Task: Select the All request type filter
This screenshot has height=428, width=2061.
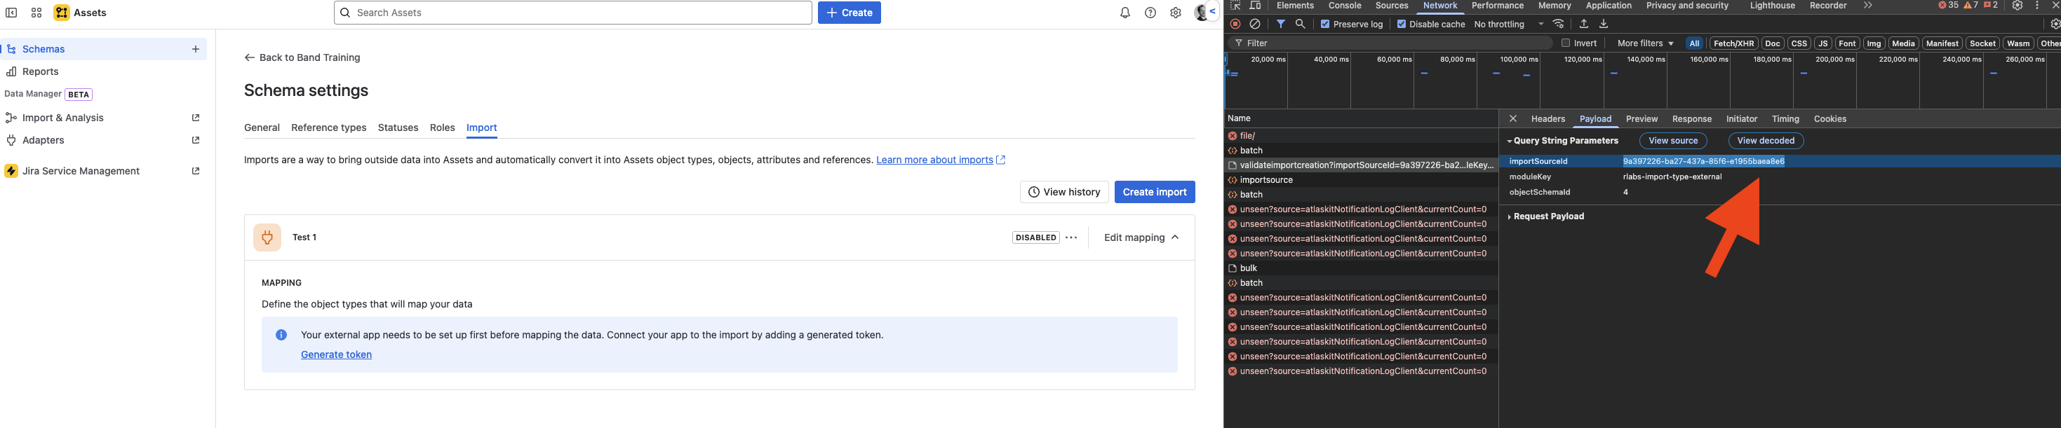Action: pos(1695,43)
